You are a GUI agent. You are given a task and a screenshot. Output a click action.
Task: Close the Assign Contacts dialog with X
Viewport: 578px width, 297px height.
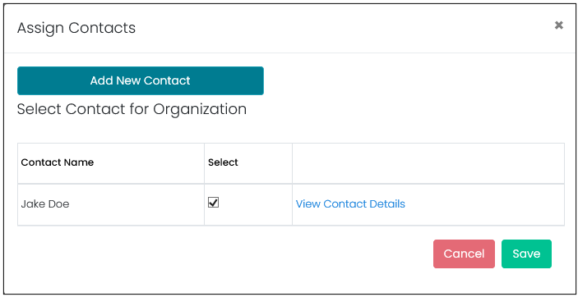(x=559, y=25)
